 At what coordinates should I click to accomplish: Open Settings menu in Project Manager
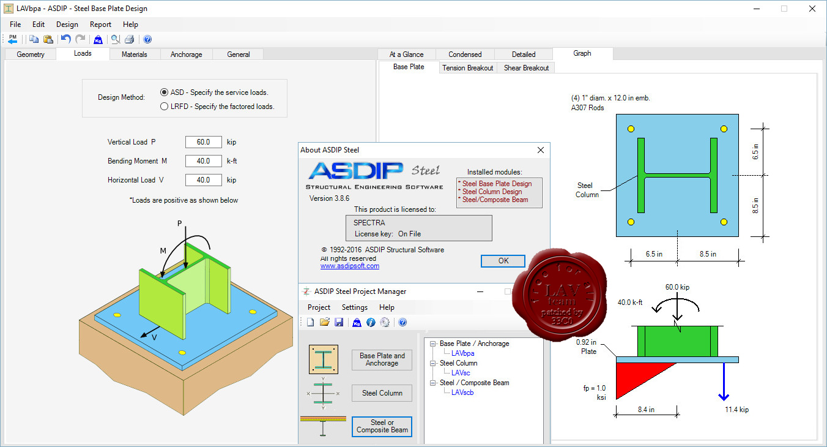tap(355, 307)
